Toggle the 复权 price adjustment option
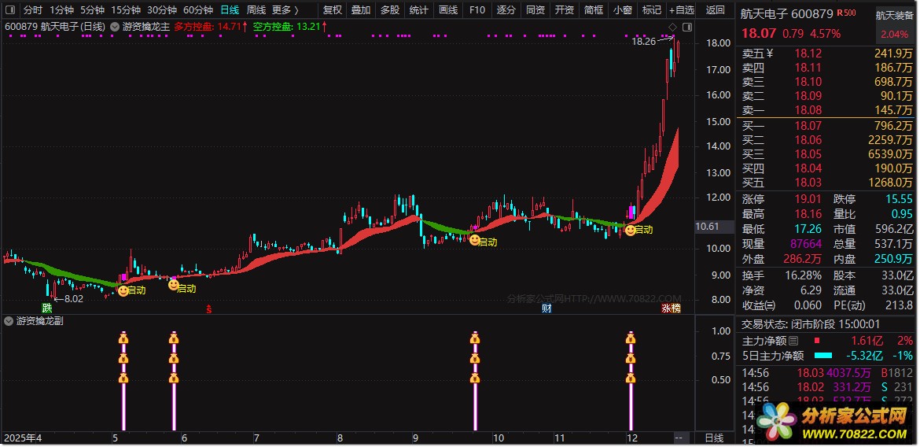 click(x=333, y=10)
